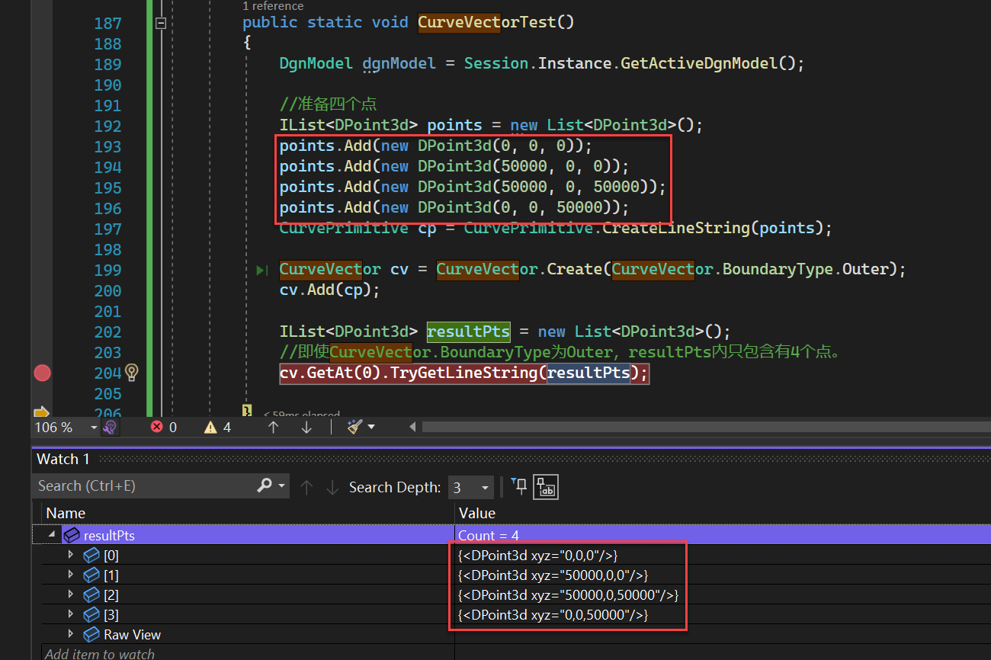Toggle the pin filter icon in Watch toolbar
Viewport: 991px width, 660px height.
(518, 485)
